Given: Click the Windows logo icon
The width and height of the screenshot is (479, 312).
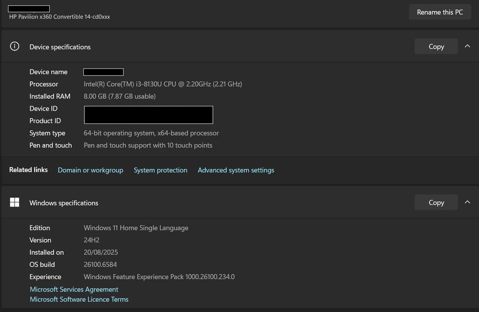Looking at the screenshot, I should tap(14, 202).
